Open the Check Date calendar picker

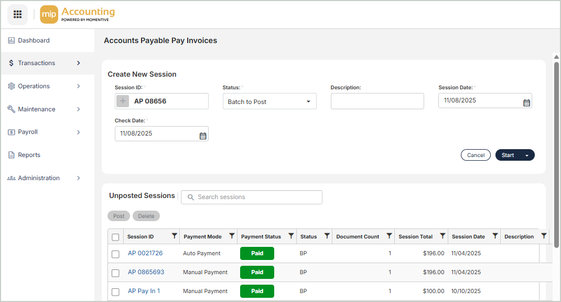pos(203,136)
